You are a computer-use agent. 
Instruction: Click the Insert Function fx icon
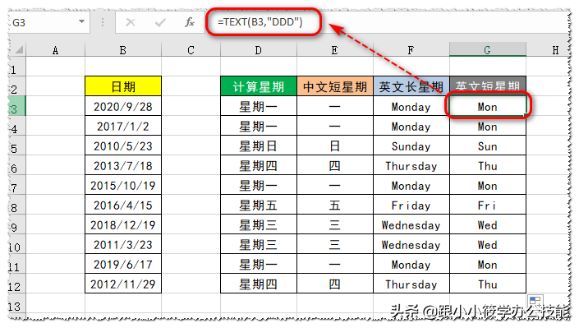pyautogui.click(x=190, y=22)
